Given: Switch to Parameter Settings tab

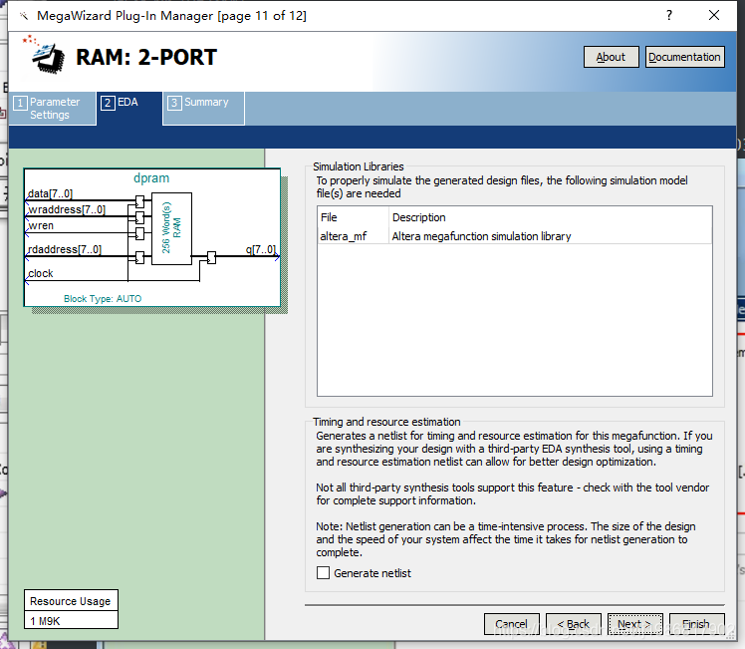Looking at the screenshot, I should 52,109.
